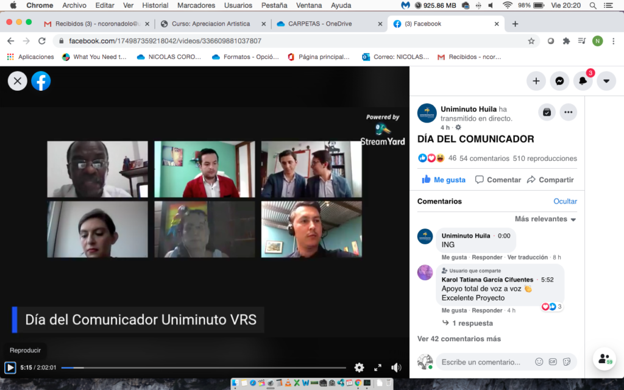Screen dimensions: 624x390
Task: Open the Ventana menu
Action: pyautogui.click(x=309, y=5)
